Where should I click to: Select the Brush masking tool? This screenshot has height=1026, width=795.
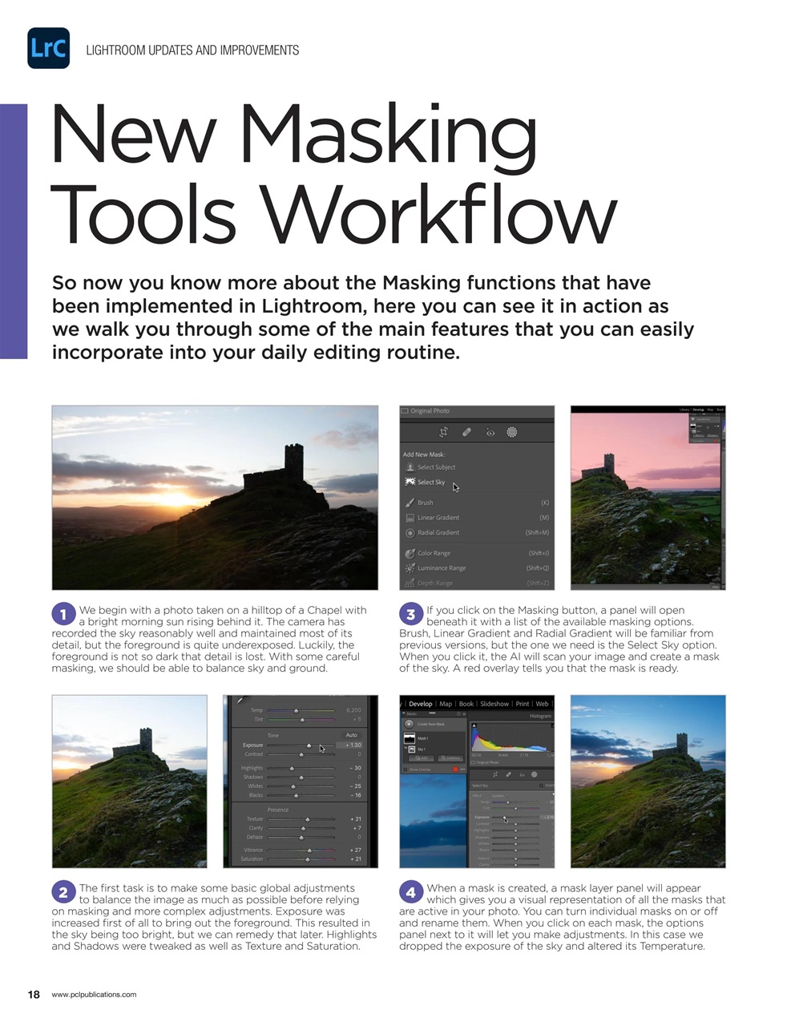pyautogui.click(x=411, y=503)
